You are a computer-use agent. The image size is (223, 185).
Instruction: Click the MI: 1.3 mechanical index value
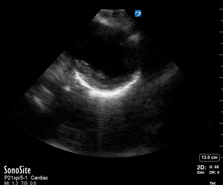11,183
